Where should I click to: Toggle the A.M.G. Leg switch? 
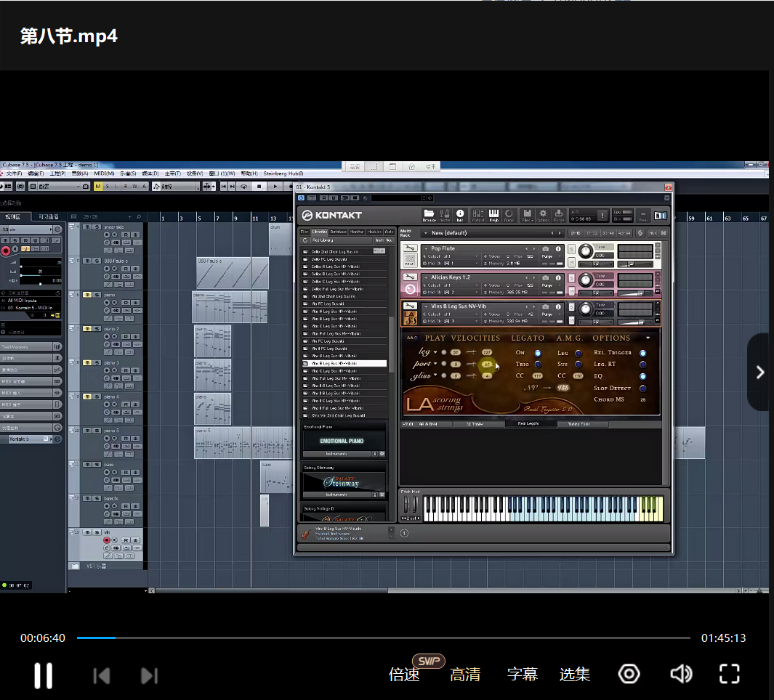[579, 353]
